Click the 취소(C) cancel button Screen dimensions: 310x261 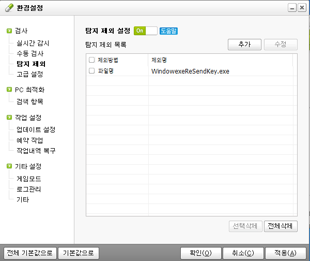click(x=243, y=253)
